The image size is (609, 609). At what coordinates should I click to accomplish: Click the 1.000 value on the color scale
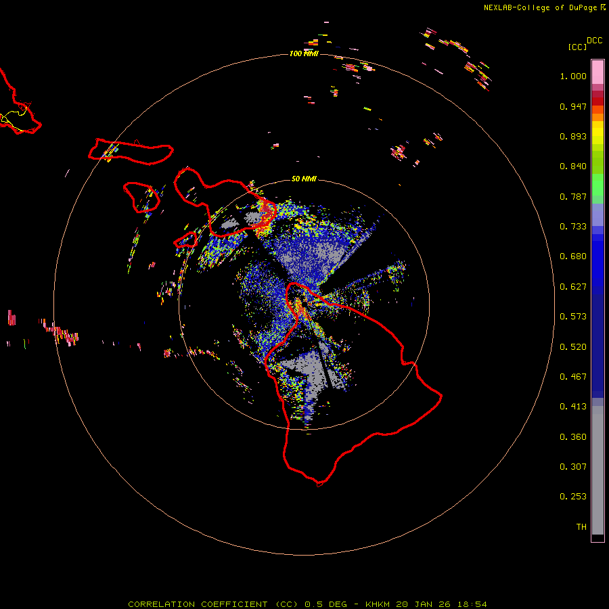coord(573,76)
